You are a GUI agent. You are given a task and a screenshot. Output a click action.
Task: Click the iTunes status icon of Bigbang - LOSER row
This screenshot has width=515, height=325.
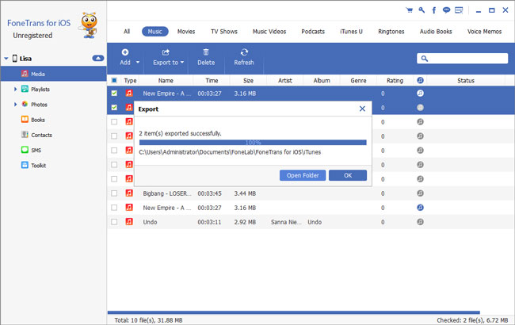(420, 193)
